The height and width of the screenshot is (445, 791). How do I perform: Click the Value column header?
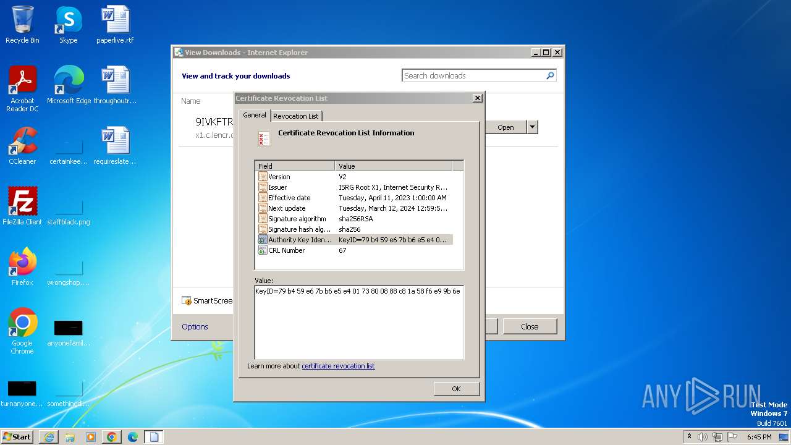coord(394,166)
